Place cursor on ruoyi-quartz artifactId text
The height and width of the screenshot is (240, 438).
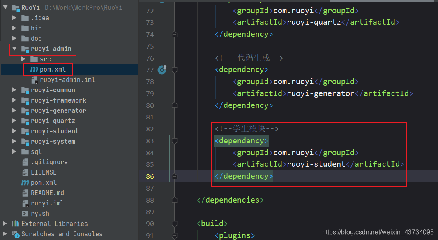pos(314,22)
